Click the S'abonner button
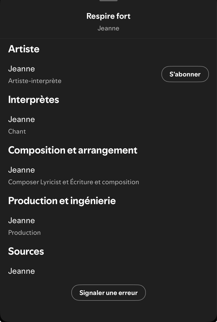The width and height of the screenshot is (217, 322). pyautogui.click(x=185, y=74)
